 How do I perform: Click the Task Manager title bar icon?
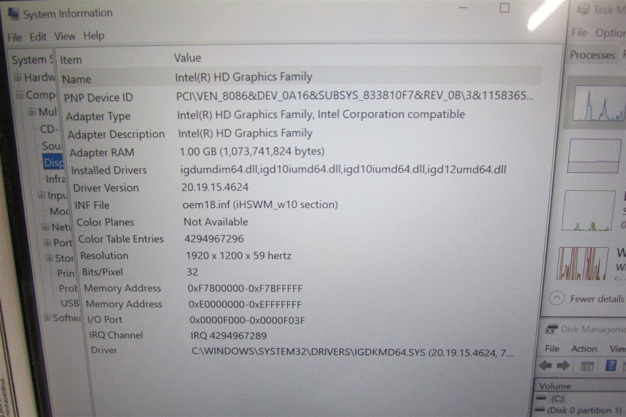[583, 10]
